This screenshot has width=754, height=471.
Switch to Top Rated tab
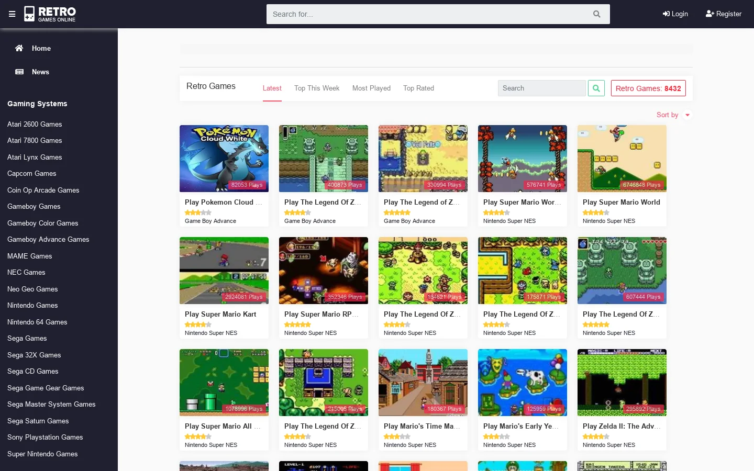point(418,88)
